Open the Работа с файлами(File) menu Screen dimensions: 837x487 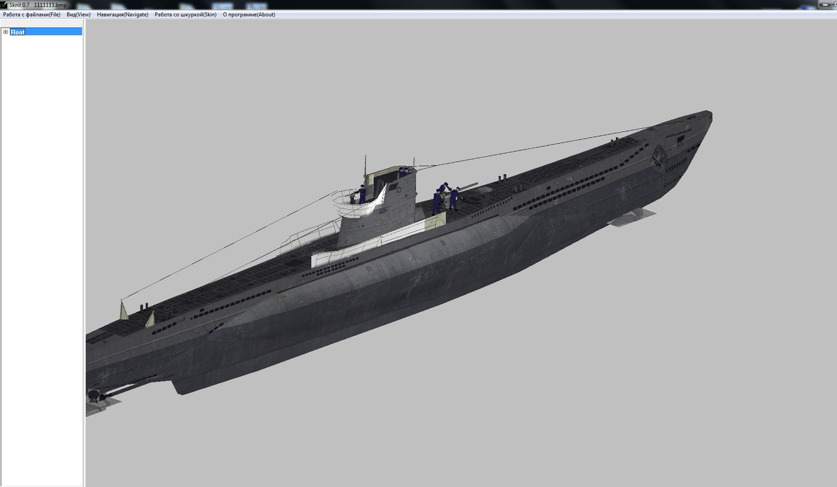pos(31,14)
